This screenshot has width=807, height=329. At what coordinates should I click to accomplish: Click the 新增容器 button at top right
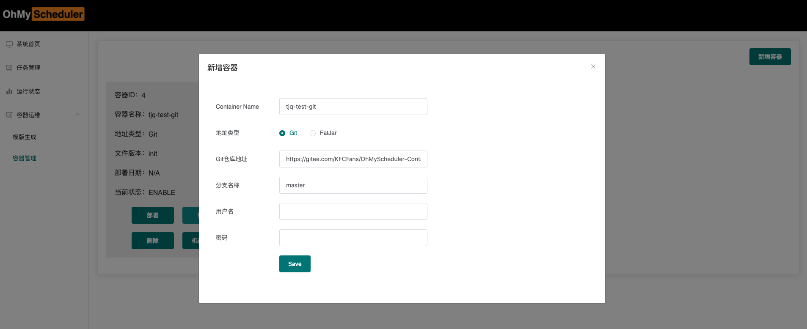(x=770, y=57)
